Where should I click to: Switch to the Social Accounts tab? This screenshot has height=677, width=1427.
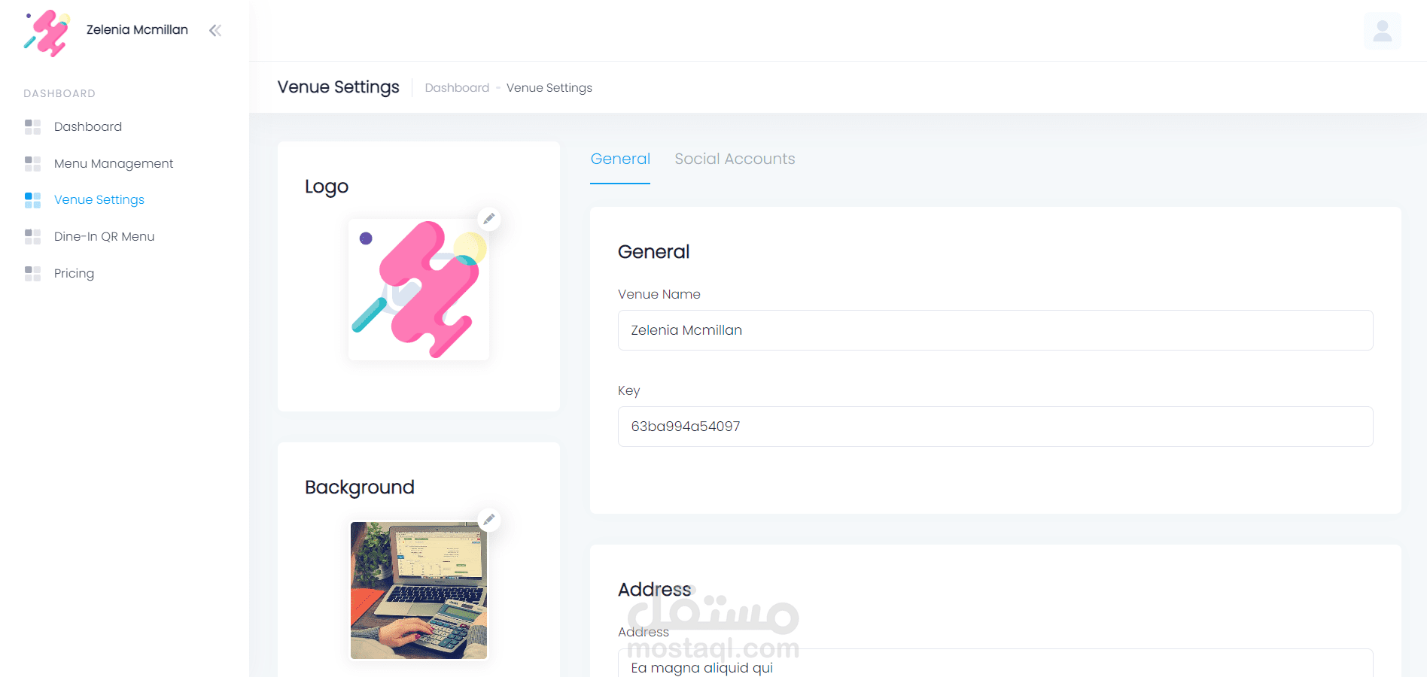[735, 159]
